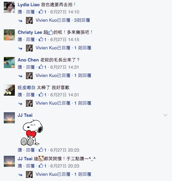Click the 6月27日 20:23 timestamp under the sticker
The height and width of the screenshot is (181, 172).
click(x=65, y=150)
